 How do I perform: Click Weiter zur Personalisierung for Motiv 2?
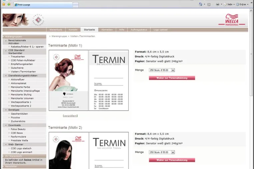point(172,160)
